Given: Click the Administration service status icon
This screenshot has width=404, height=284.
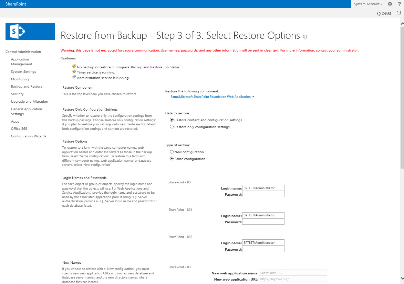Looking at the screenshot, I should 74,77.
